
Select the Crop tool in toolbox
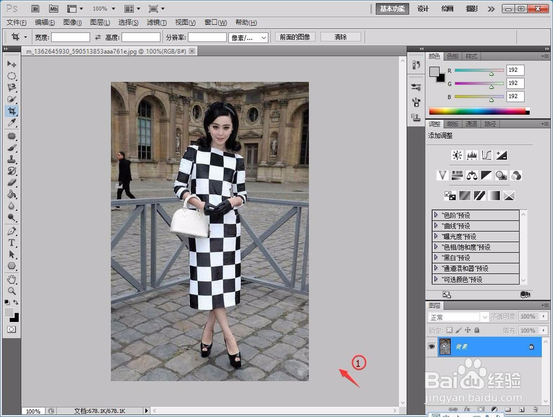pos(12,111)
